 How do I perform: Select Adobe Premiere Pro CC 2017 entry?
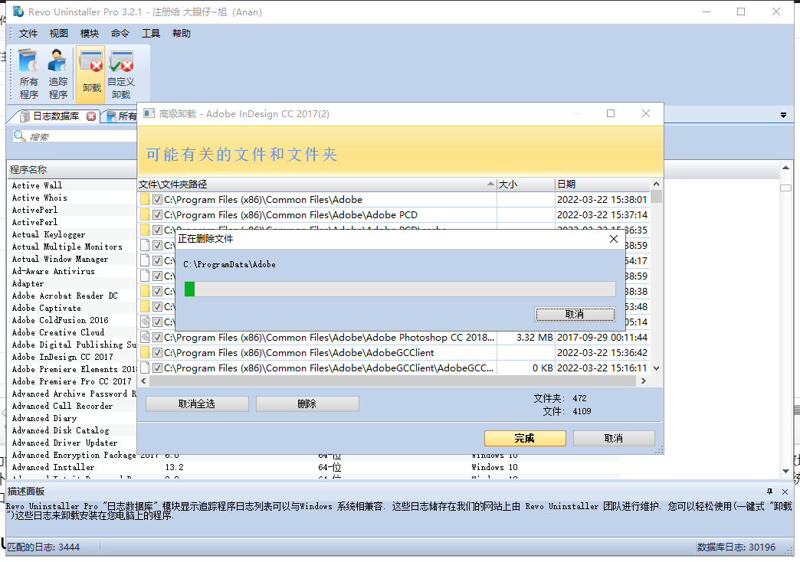72,381
